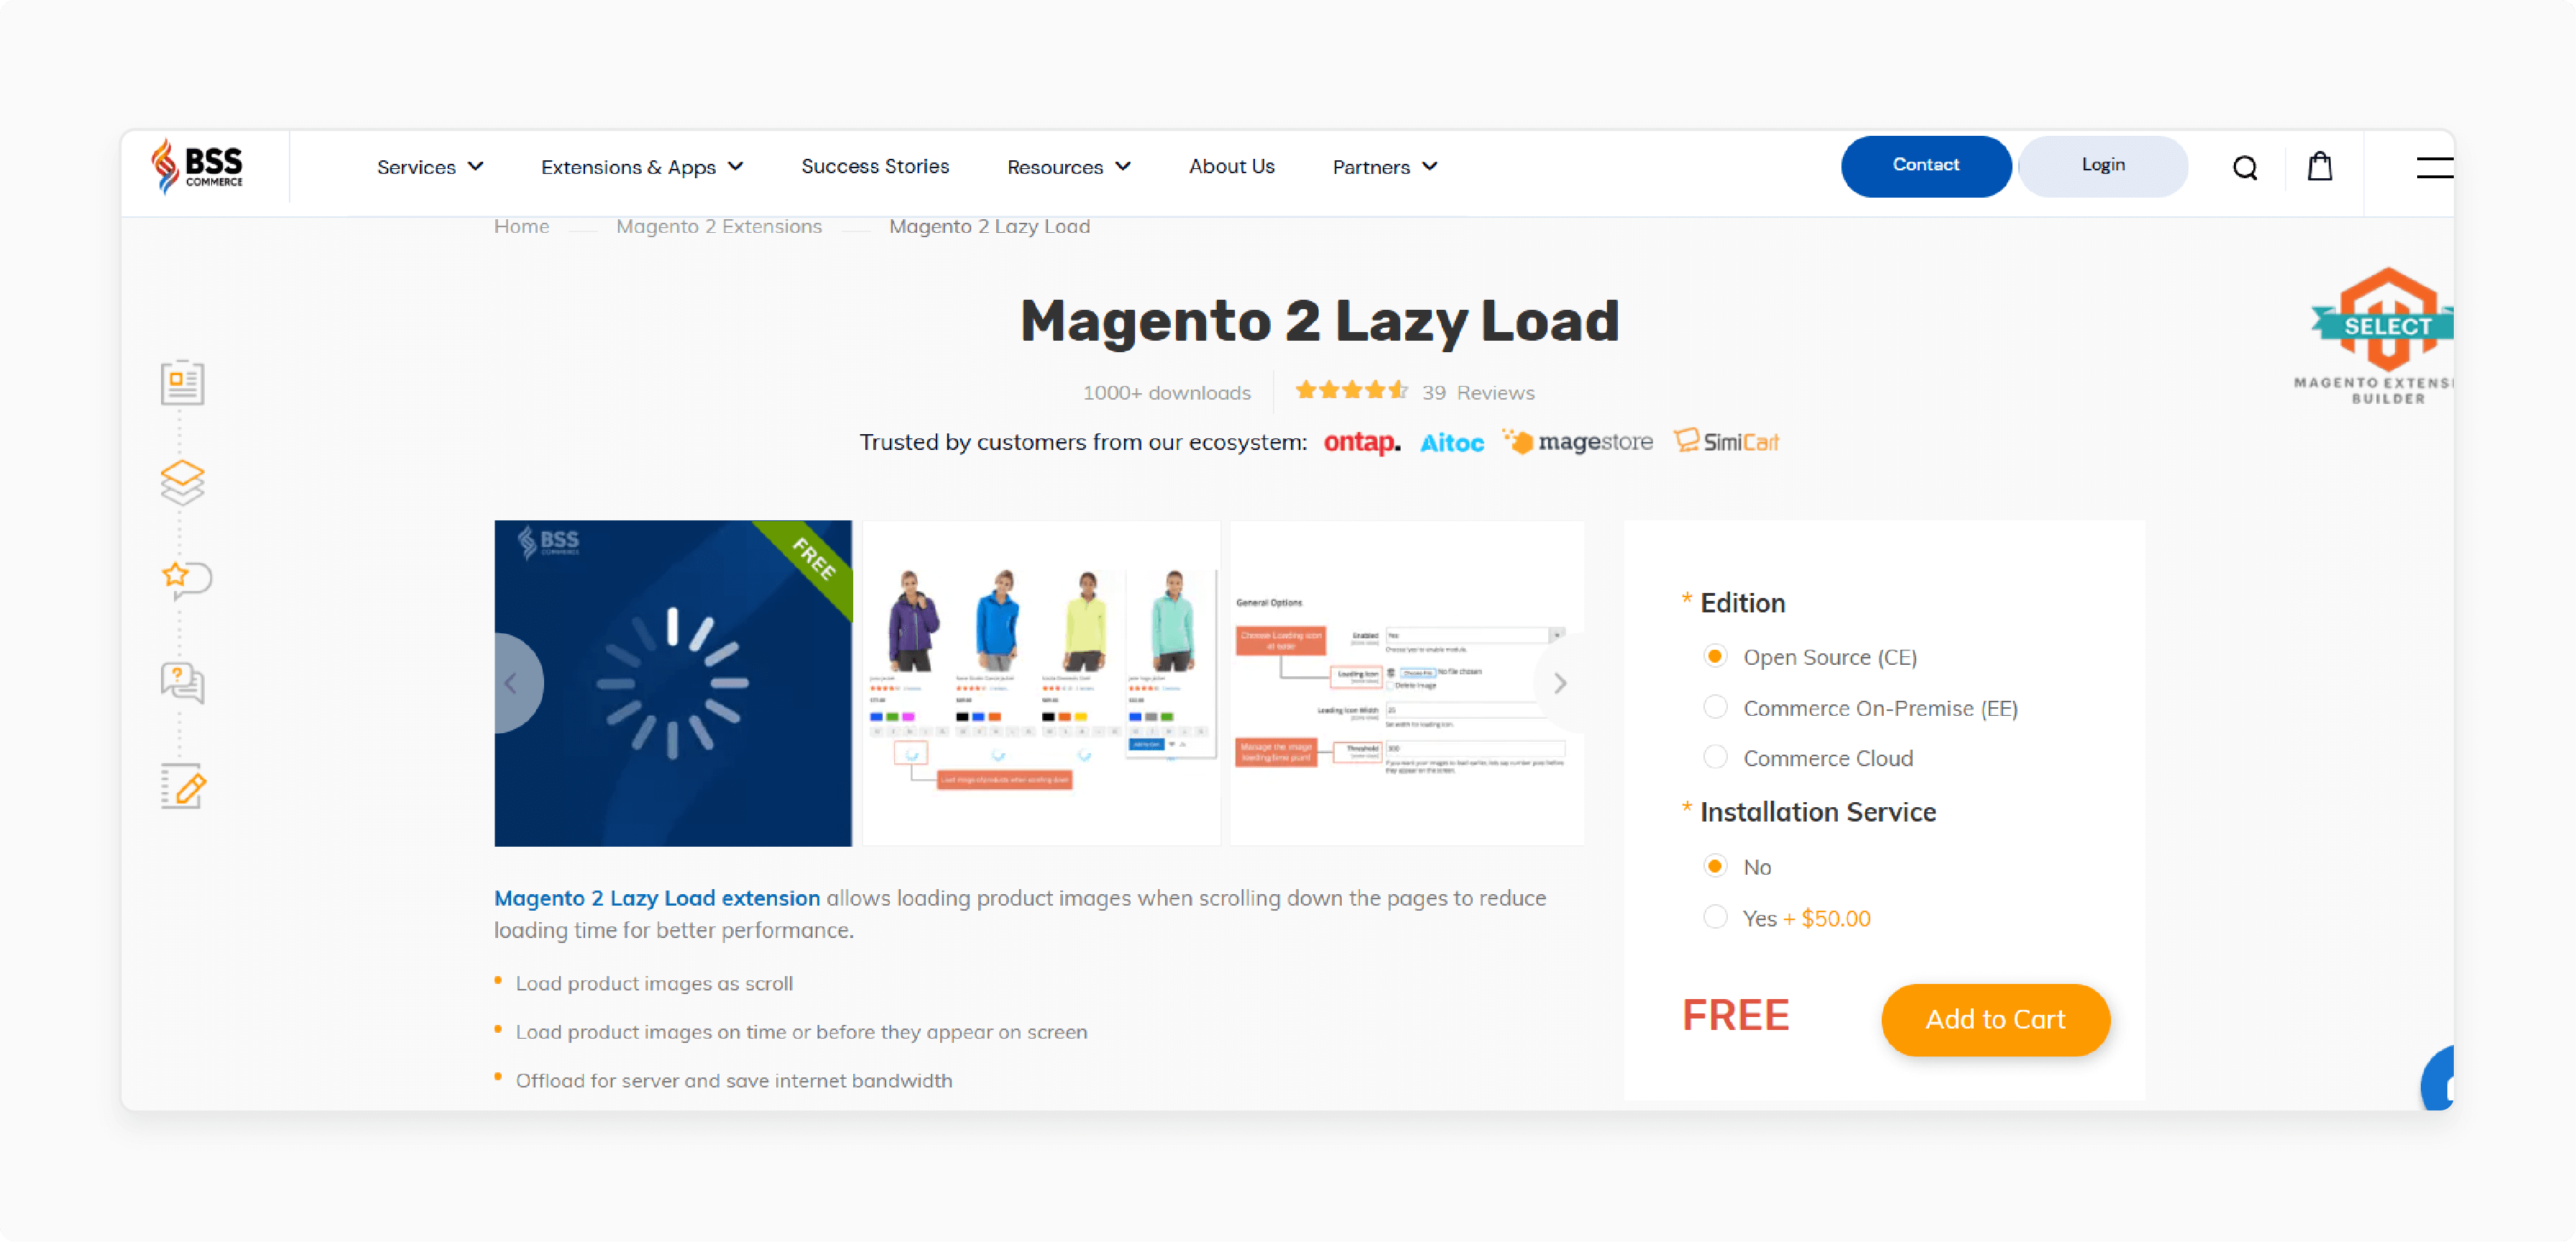
Task: Click the next arrow on product carousel
Action: [1556, 682]
